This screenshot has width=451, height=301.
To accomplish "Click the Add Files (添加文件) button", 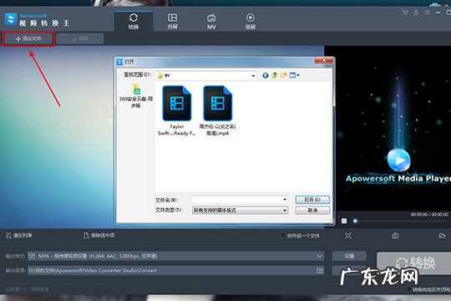I will click(28, 39).
